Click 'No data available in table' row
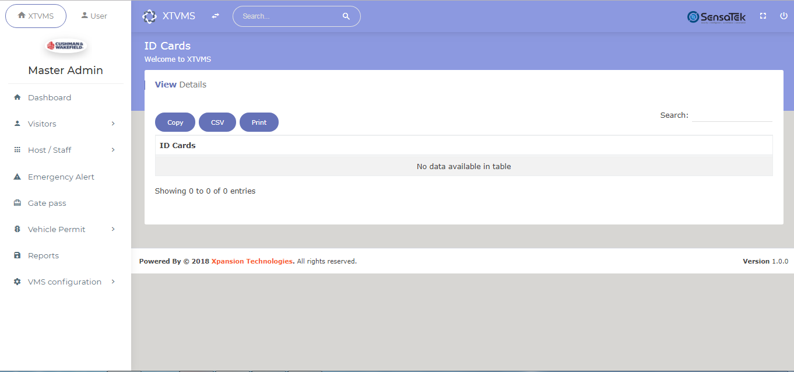Screen dimensions: 794x372 click(463, 166)
